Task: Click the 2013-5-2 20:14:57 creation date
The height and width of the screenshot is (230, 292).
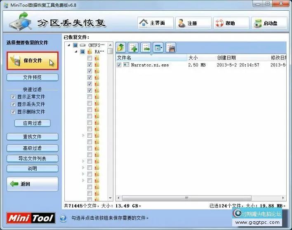Action: 238,65
